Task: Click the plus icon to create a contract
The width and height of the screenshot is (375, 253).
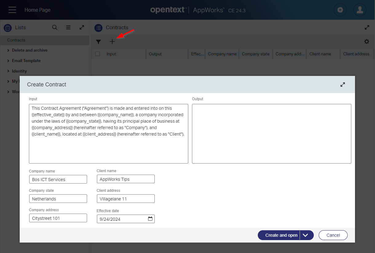Action: pos(112,42)
